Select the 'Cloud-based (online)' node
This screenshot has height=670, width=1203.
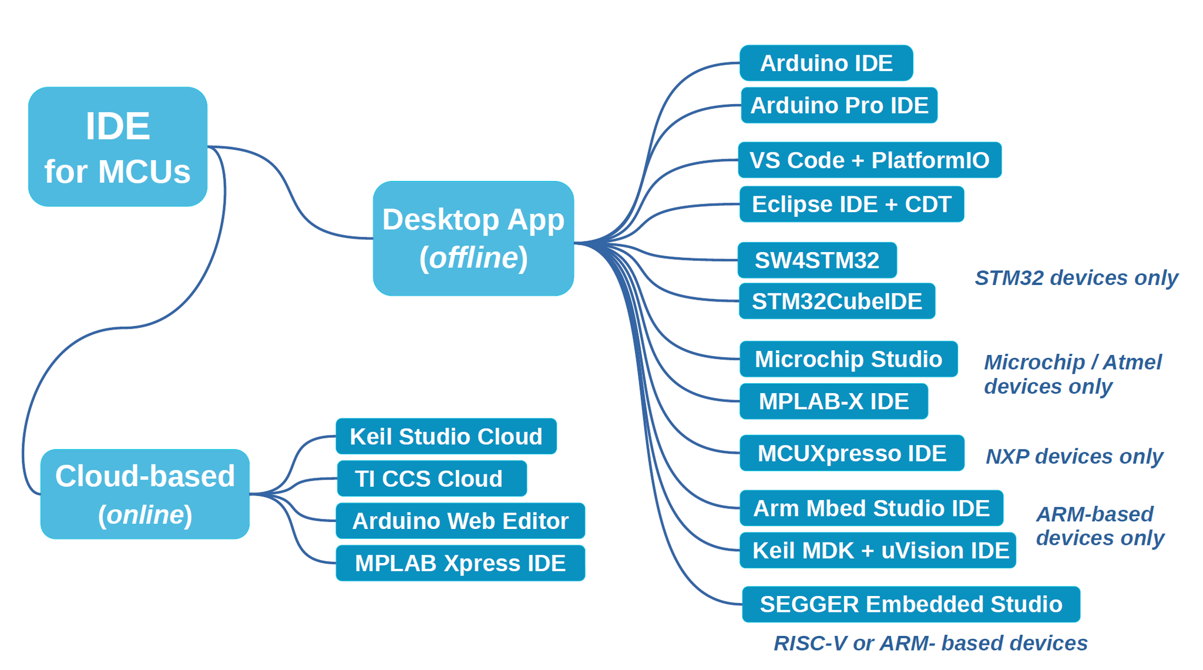point(145,494)
